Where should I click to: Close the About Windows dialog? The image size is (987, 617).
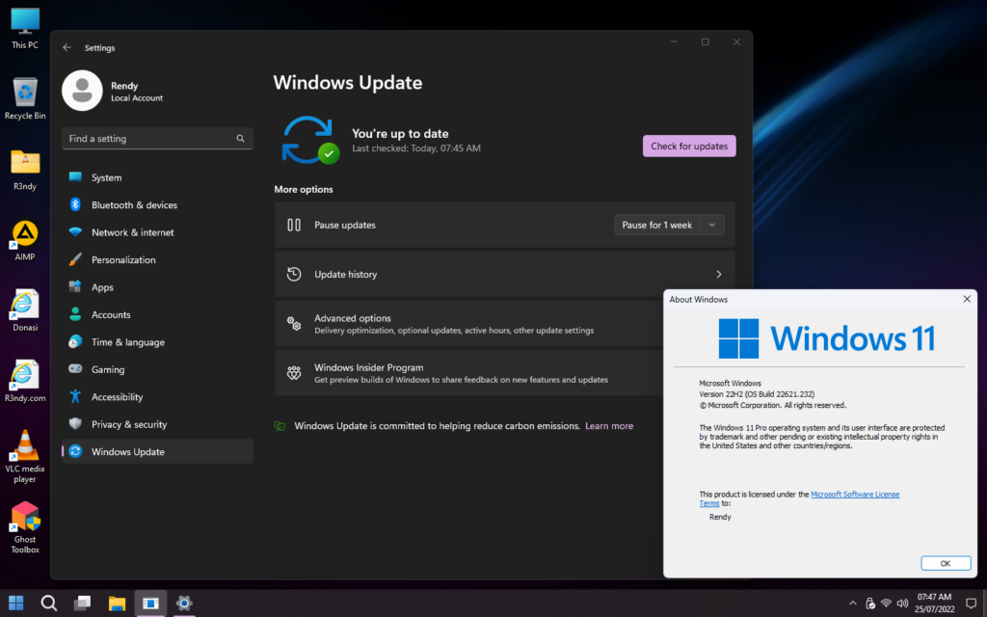[x=967, y=299]
